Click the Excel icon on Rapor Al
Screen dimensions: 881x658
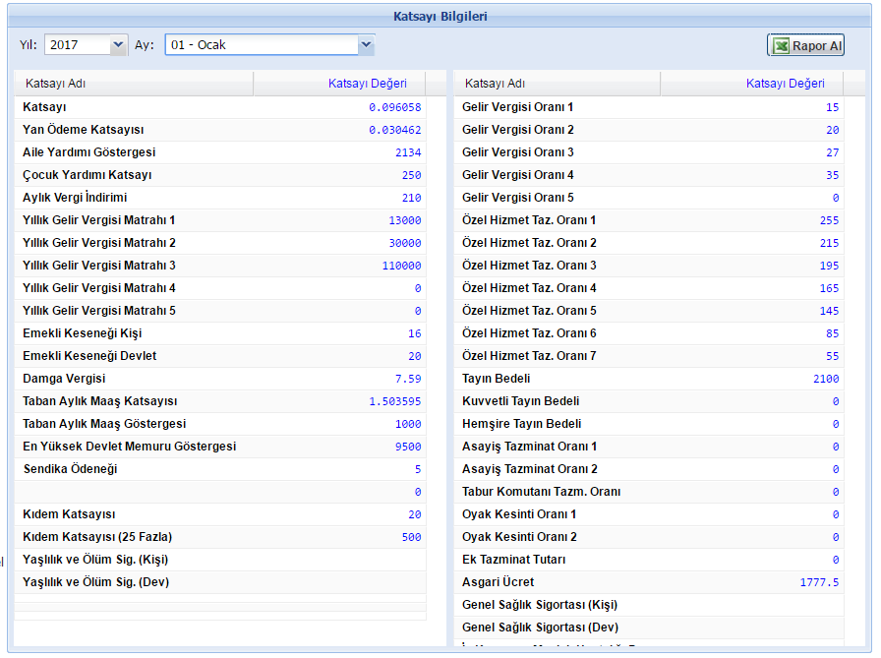click(781, 46)
